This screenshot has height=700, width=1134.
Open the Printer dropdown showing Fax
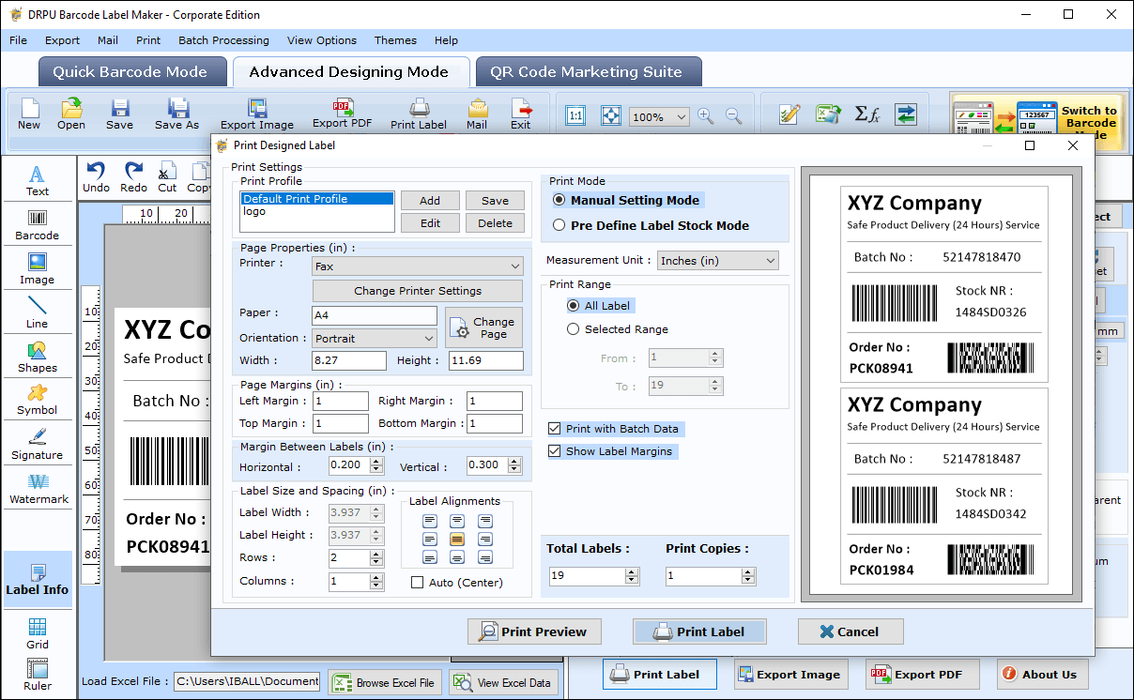pos(417,266)
